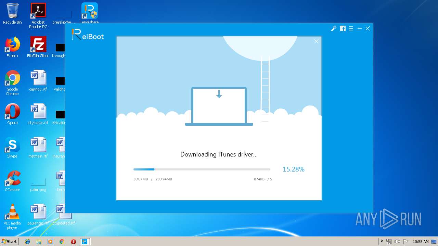Open the network tray icon
438x246 pixels.
389,242
